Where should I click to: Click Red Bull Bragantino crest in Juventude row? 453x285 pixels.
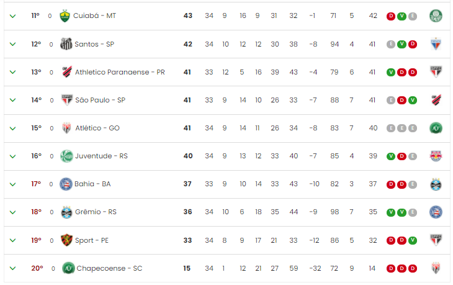(436, 156)
